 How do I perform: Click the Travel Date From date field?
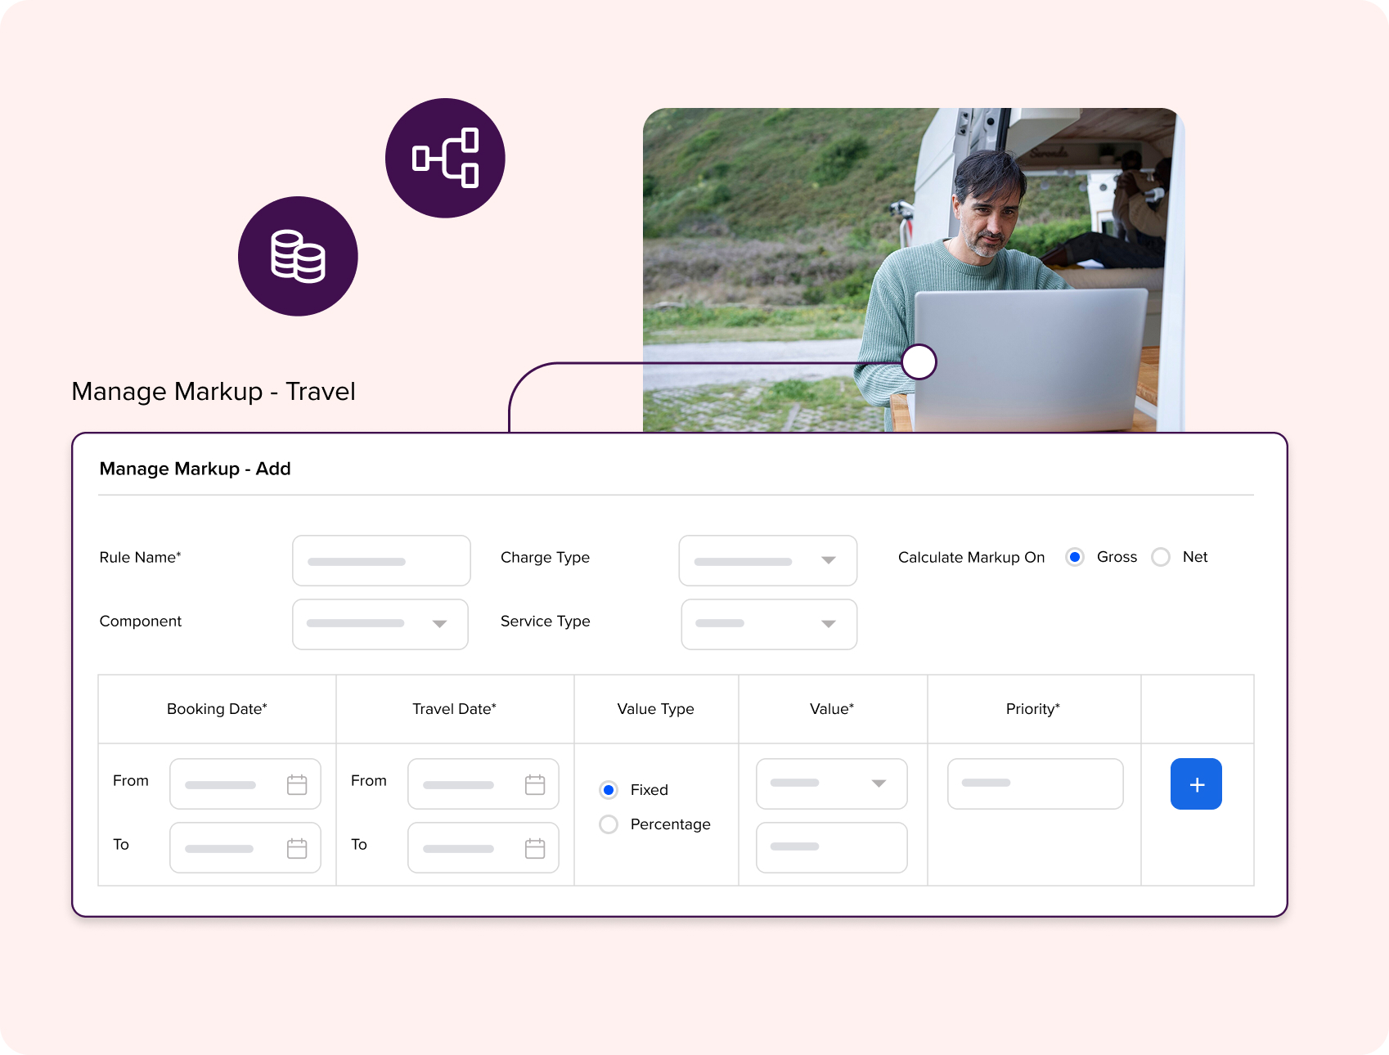483,783
